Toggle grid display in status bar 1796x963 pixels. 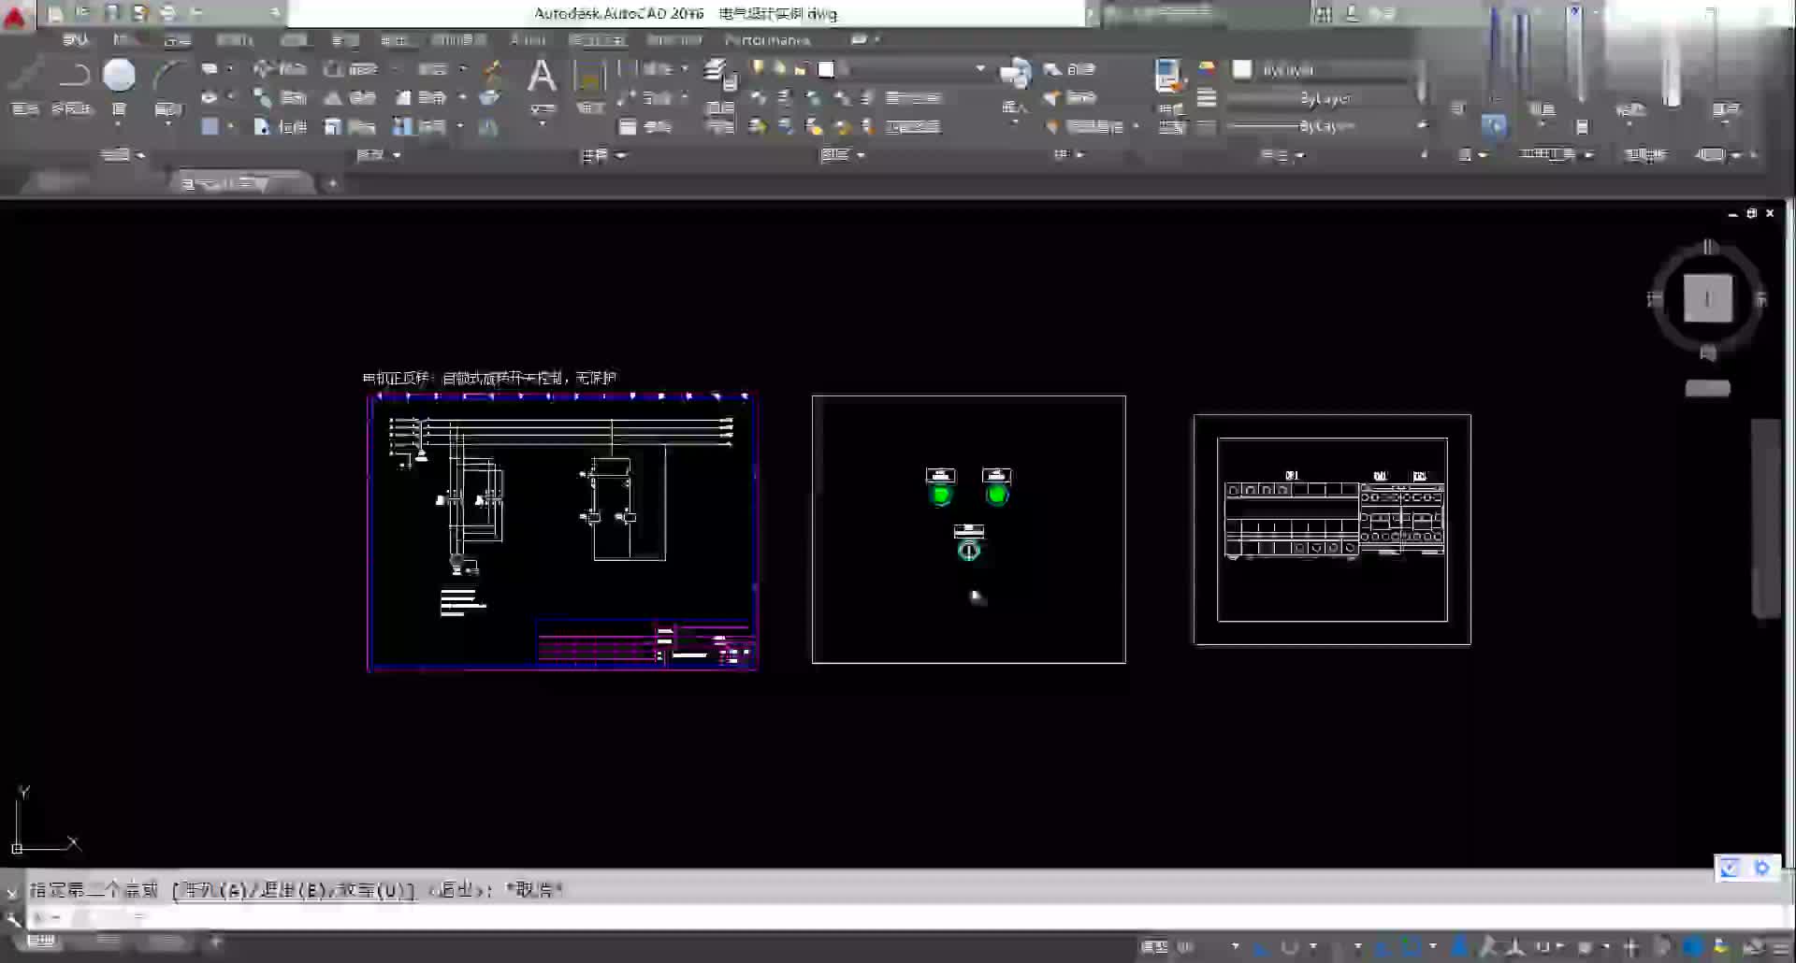click(x=1186, y=947)
